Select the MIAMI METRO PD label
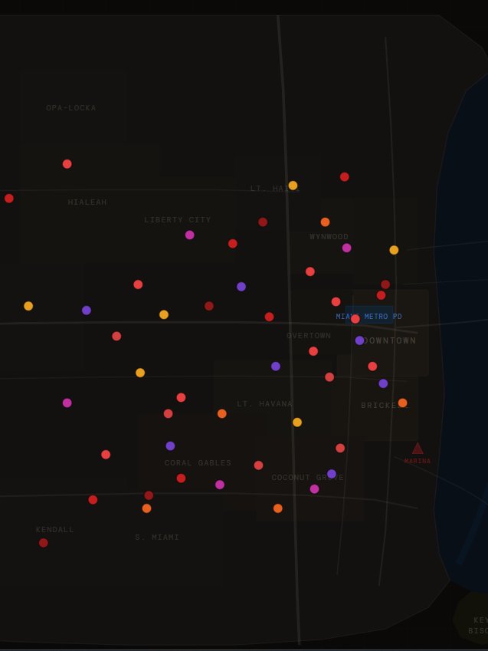 coord(369,317)
